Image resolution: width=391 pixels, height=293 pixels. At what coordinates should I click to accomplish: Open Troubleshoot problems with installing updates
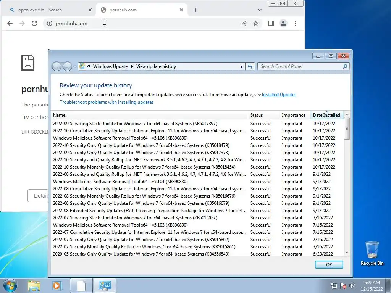(x=107, y=102)
